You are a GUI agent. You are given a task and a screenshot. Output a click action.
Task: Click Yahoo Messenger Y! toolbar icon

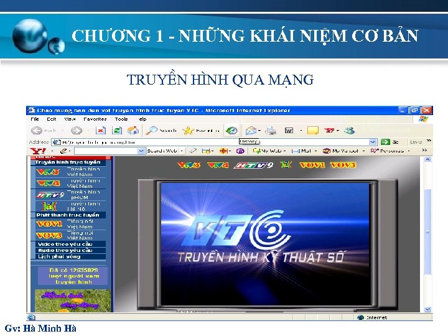tap(329, 130)
